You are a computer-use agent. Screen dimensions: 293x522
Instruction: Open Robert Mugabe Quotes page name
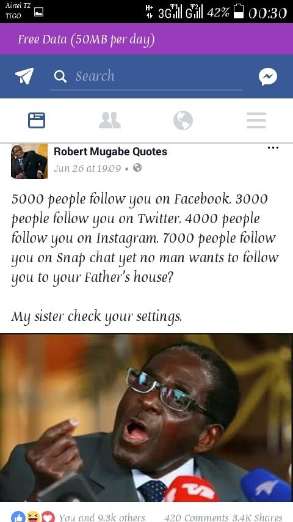click(110, 152)
